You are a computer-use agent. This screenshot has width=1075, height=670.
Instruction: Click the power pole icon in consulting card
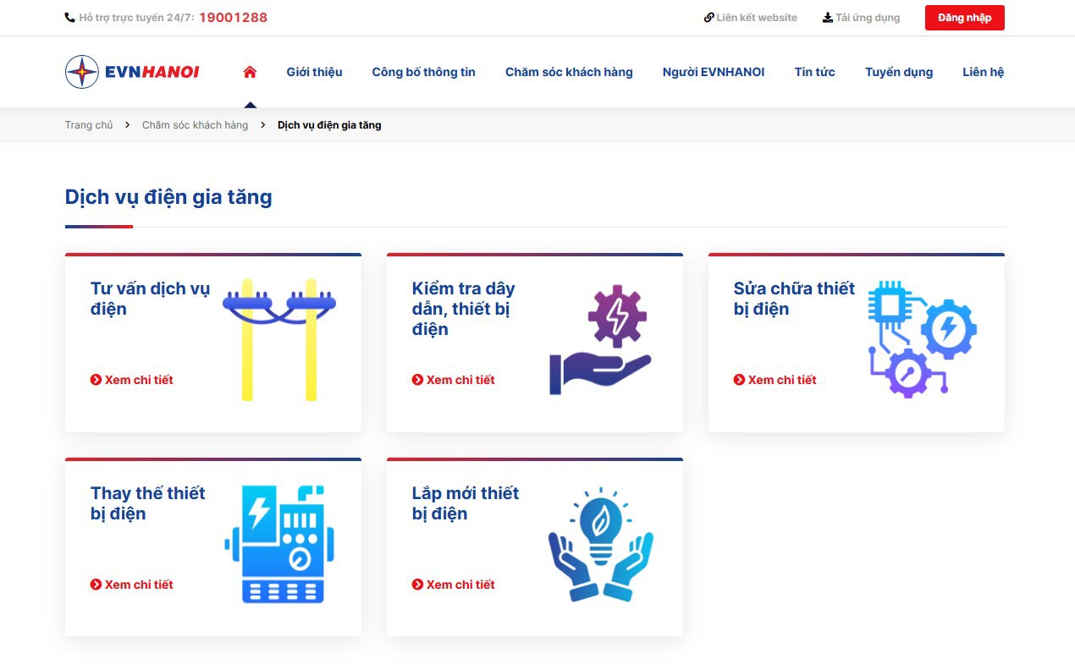279,338
